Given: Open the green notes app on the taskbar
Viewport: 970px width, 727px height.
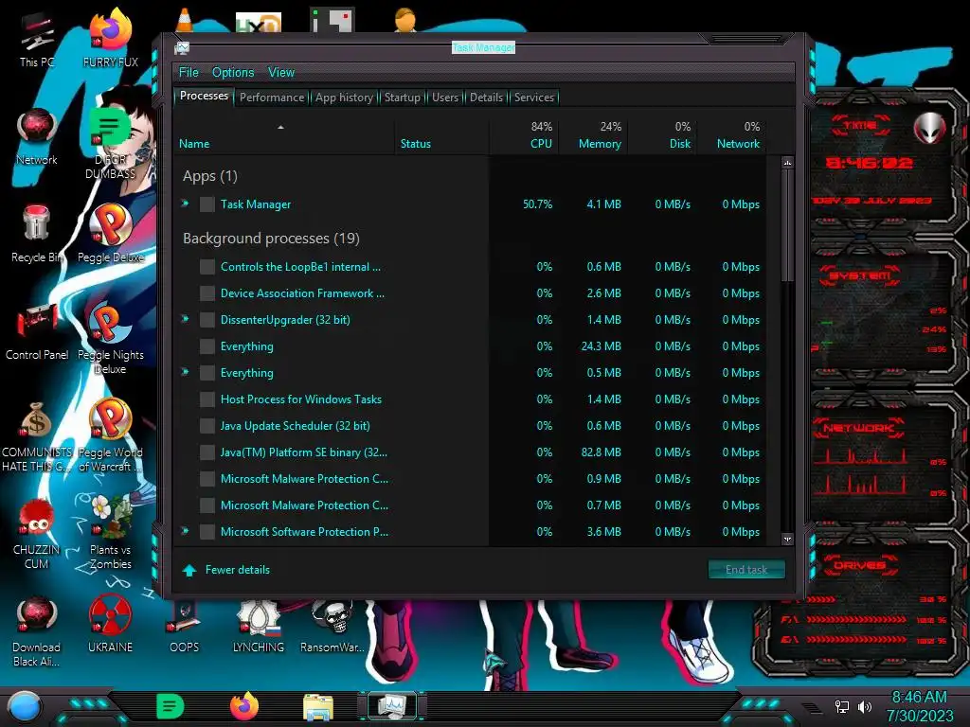Looking at the screenshot, I should [171, 706].
